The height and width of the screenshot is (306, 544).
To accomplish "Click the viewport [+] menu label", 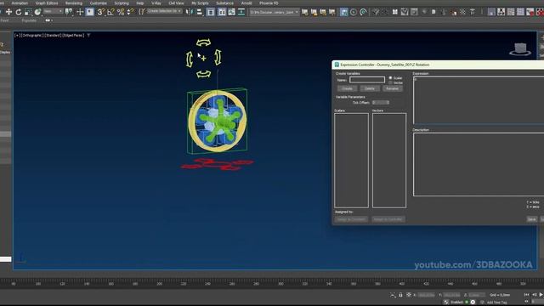I will (x=17, y=36).
